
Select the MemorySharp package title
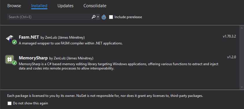coord(33,58)
